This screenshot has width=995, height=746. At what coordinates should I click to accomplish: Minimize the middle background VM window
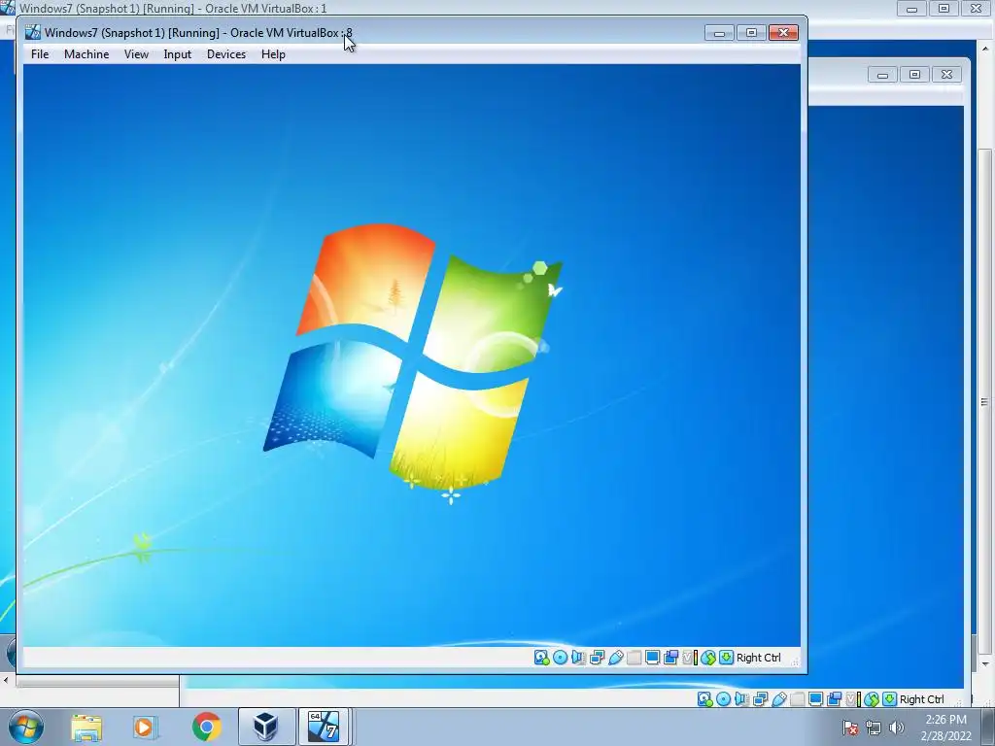(x=882, y=74)
